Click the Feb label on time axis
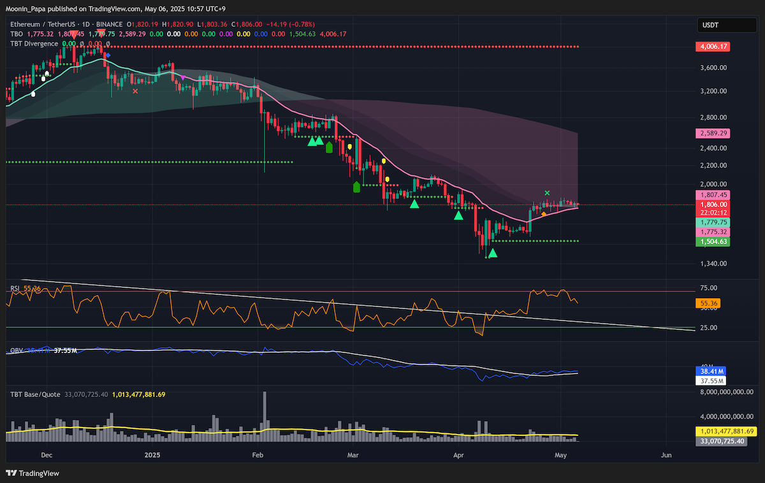This screenshot has height=483, width=765. (x=257, y=455)
